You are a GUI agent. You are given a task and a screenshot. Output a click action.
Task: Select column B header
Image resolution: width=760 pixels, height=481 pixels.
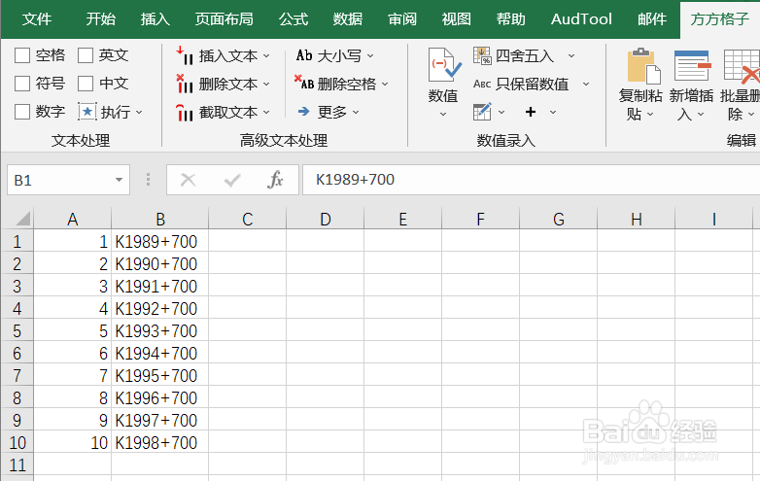pos(160,219)
